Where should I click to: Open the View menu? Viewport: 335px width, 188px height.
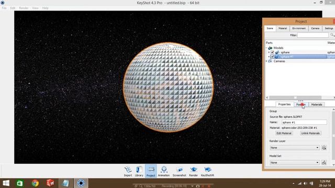35,8
